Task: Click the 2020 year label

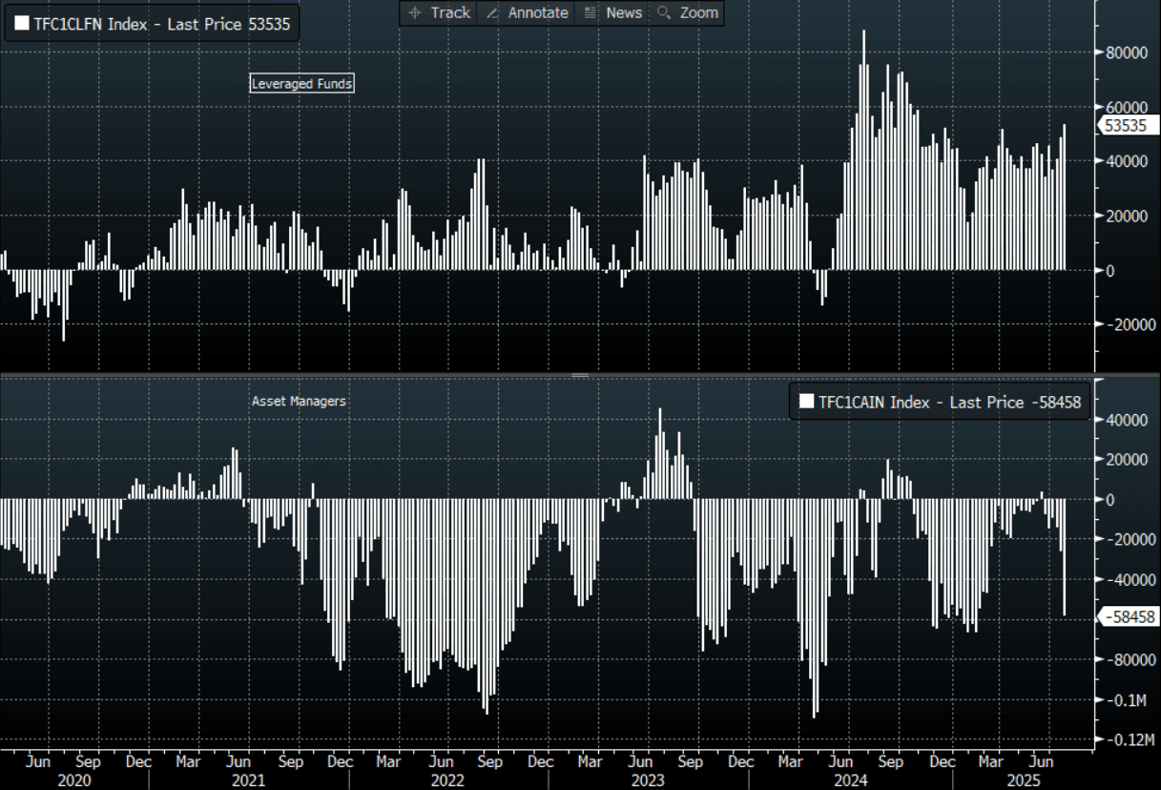Action: 74,780
